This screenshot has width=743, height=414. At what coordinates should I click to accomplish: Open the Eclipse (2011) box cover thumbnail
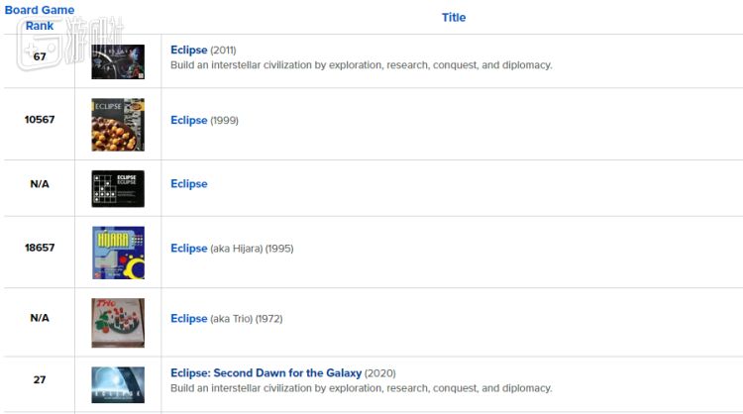[118, 61]
